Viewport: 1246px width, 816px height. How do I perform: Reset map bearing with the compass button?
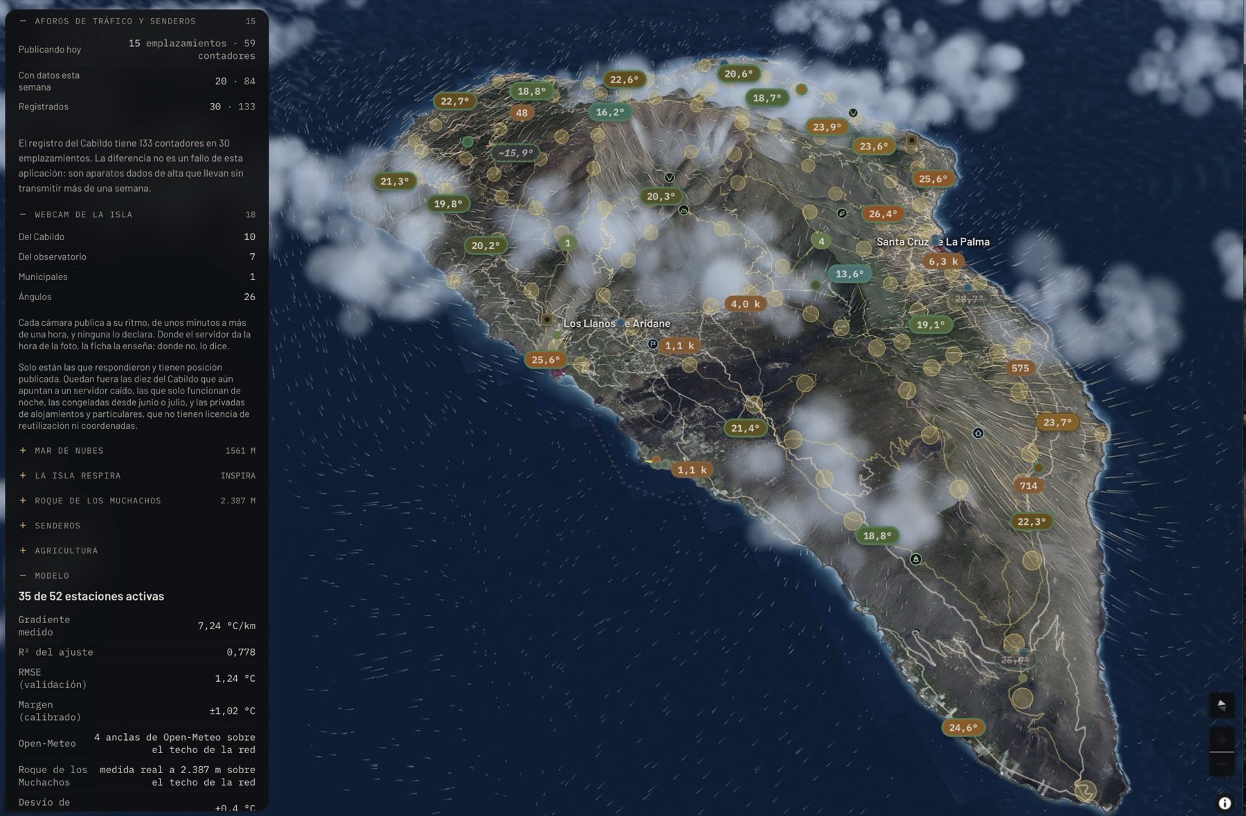(1221, 705)
